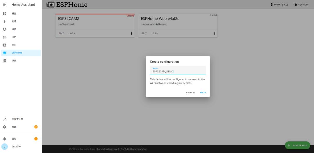Click the ONLINE status label
Screen dimensions: 314x153
[x=213, y=15]
